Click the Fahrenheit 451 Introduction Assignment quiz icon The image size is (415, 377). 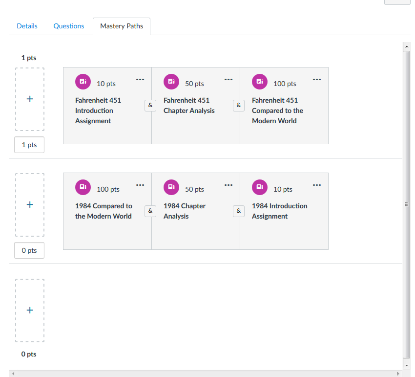click(83, 82)
